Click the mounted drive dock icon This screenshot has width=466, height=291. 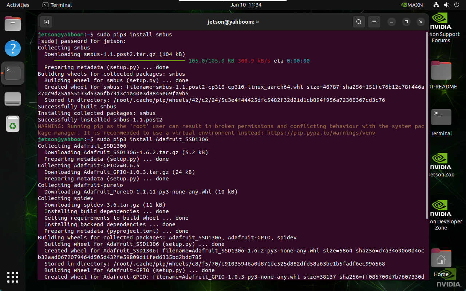click(x=13, y=99)
